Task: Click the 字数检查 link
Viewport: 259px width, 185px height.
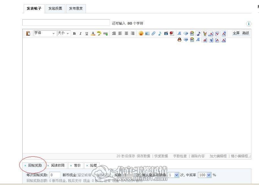Action: pos(180,156)
